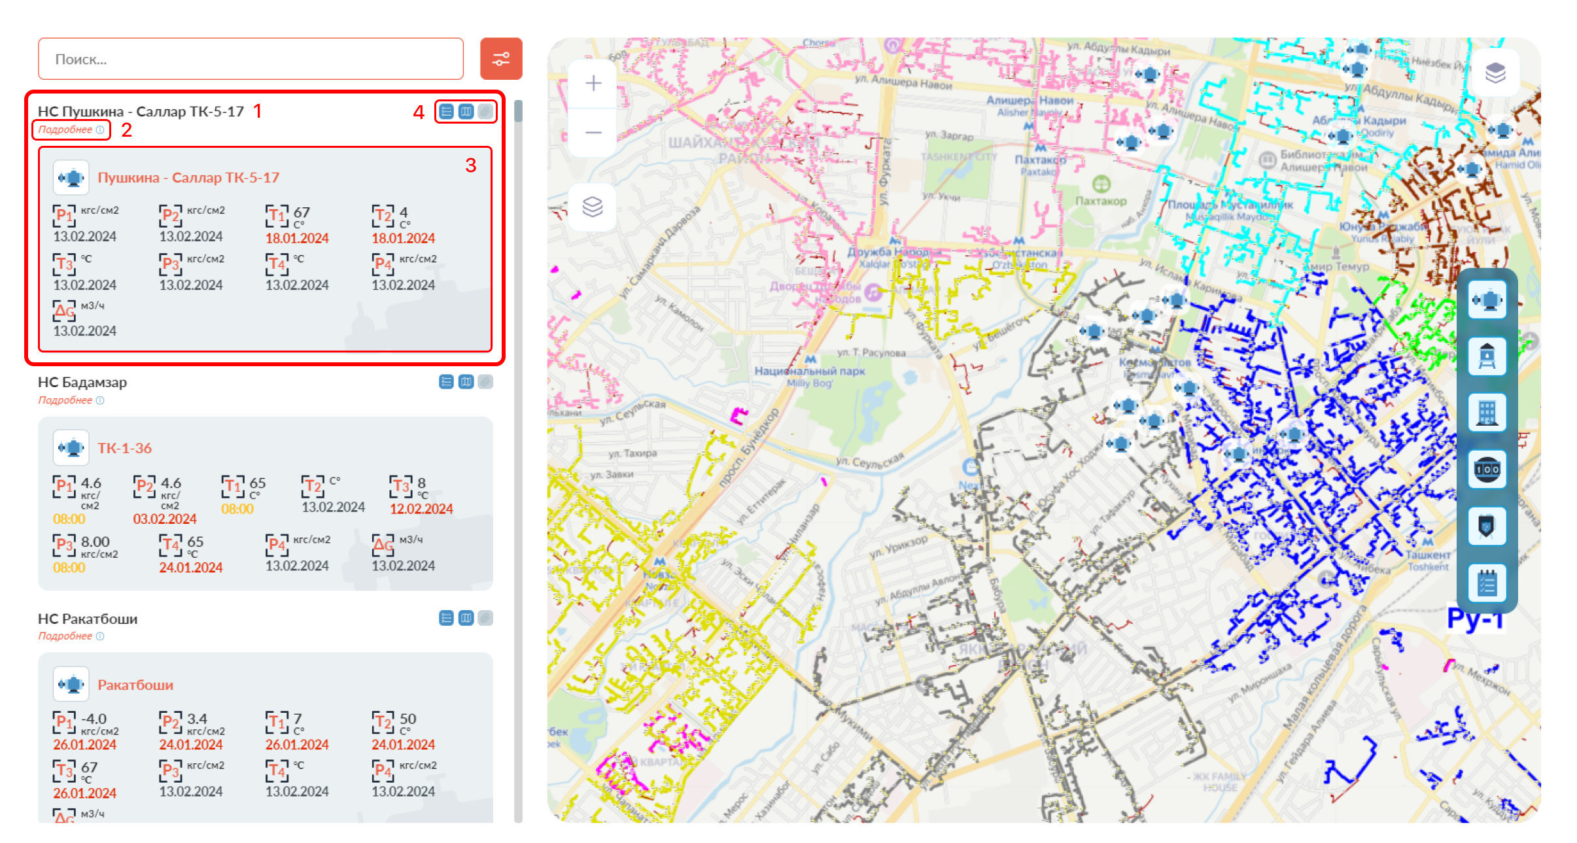Select the pump station icon on the map toolbar
This screenshot has width=1577, height=843.
tap(1487, 300)
